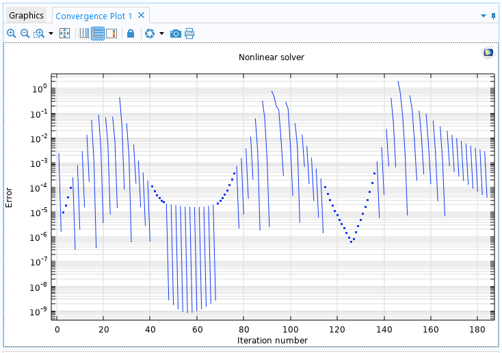Switch to the Graphics tab
The height and width of the screenshot is (353, 502).
(x=26, y=15)
